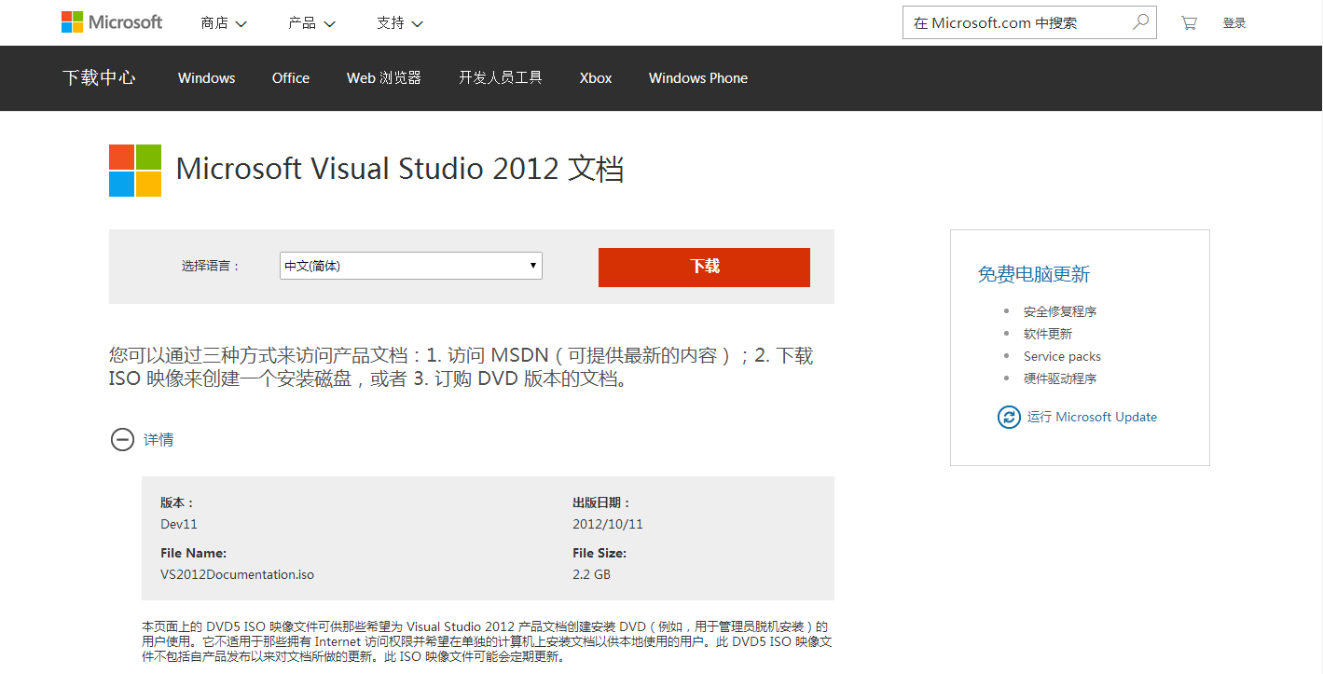
Task: Open the 商店 dropdown menu
Action: pyautogui.click(x=224, y=22)
